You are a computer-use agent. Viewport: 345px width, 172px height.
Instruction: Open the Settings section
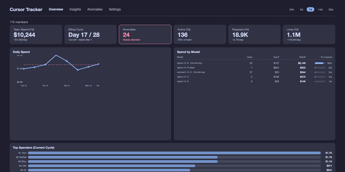pos(115,9)
